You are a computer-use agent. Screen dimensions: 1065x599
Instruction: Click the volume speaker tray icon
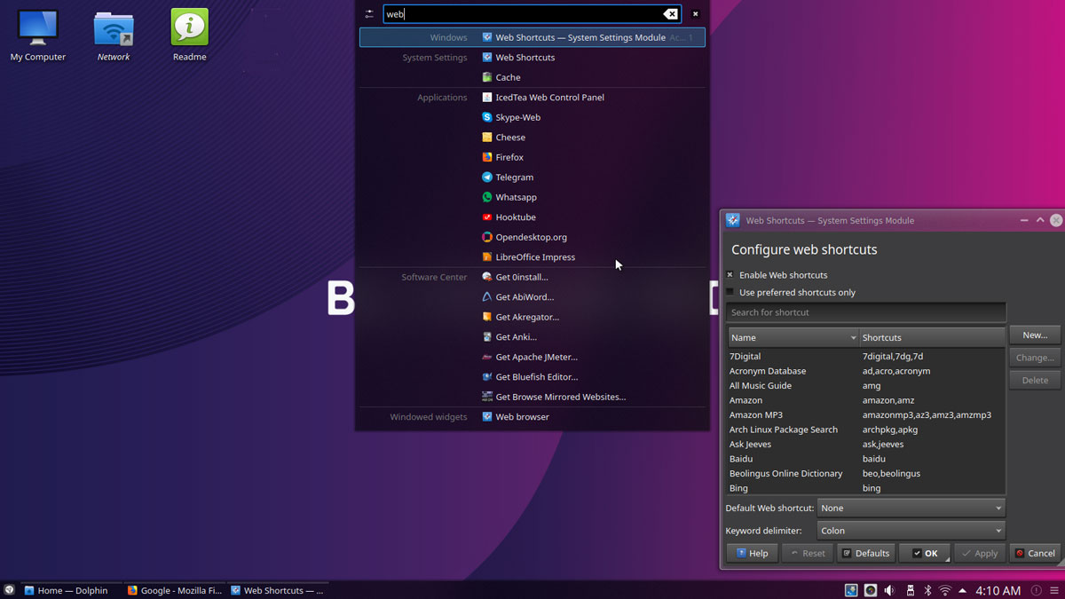889,590
